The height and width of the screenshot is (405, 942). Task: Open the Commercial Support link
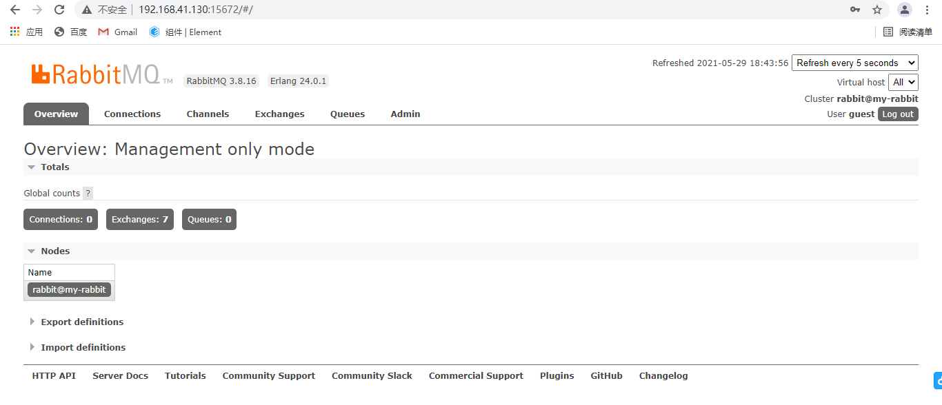click(x=476, y=376)
